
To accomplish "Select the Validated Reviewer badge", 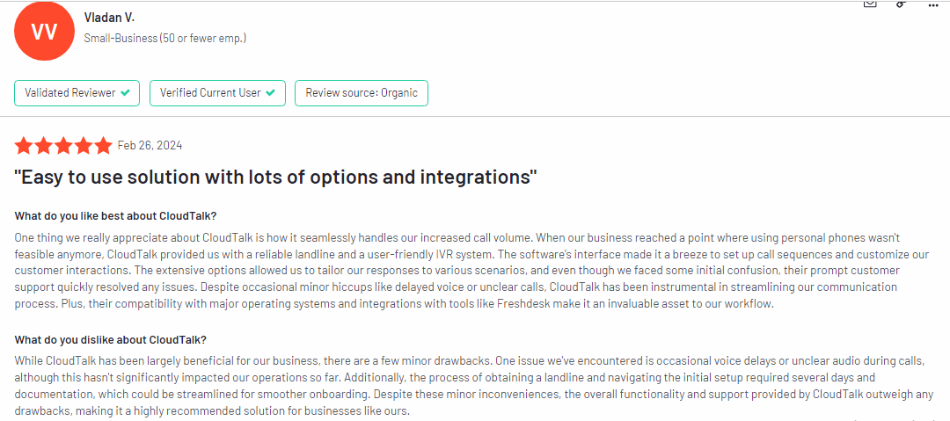I will point(77,93).
